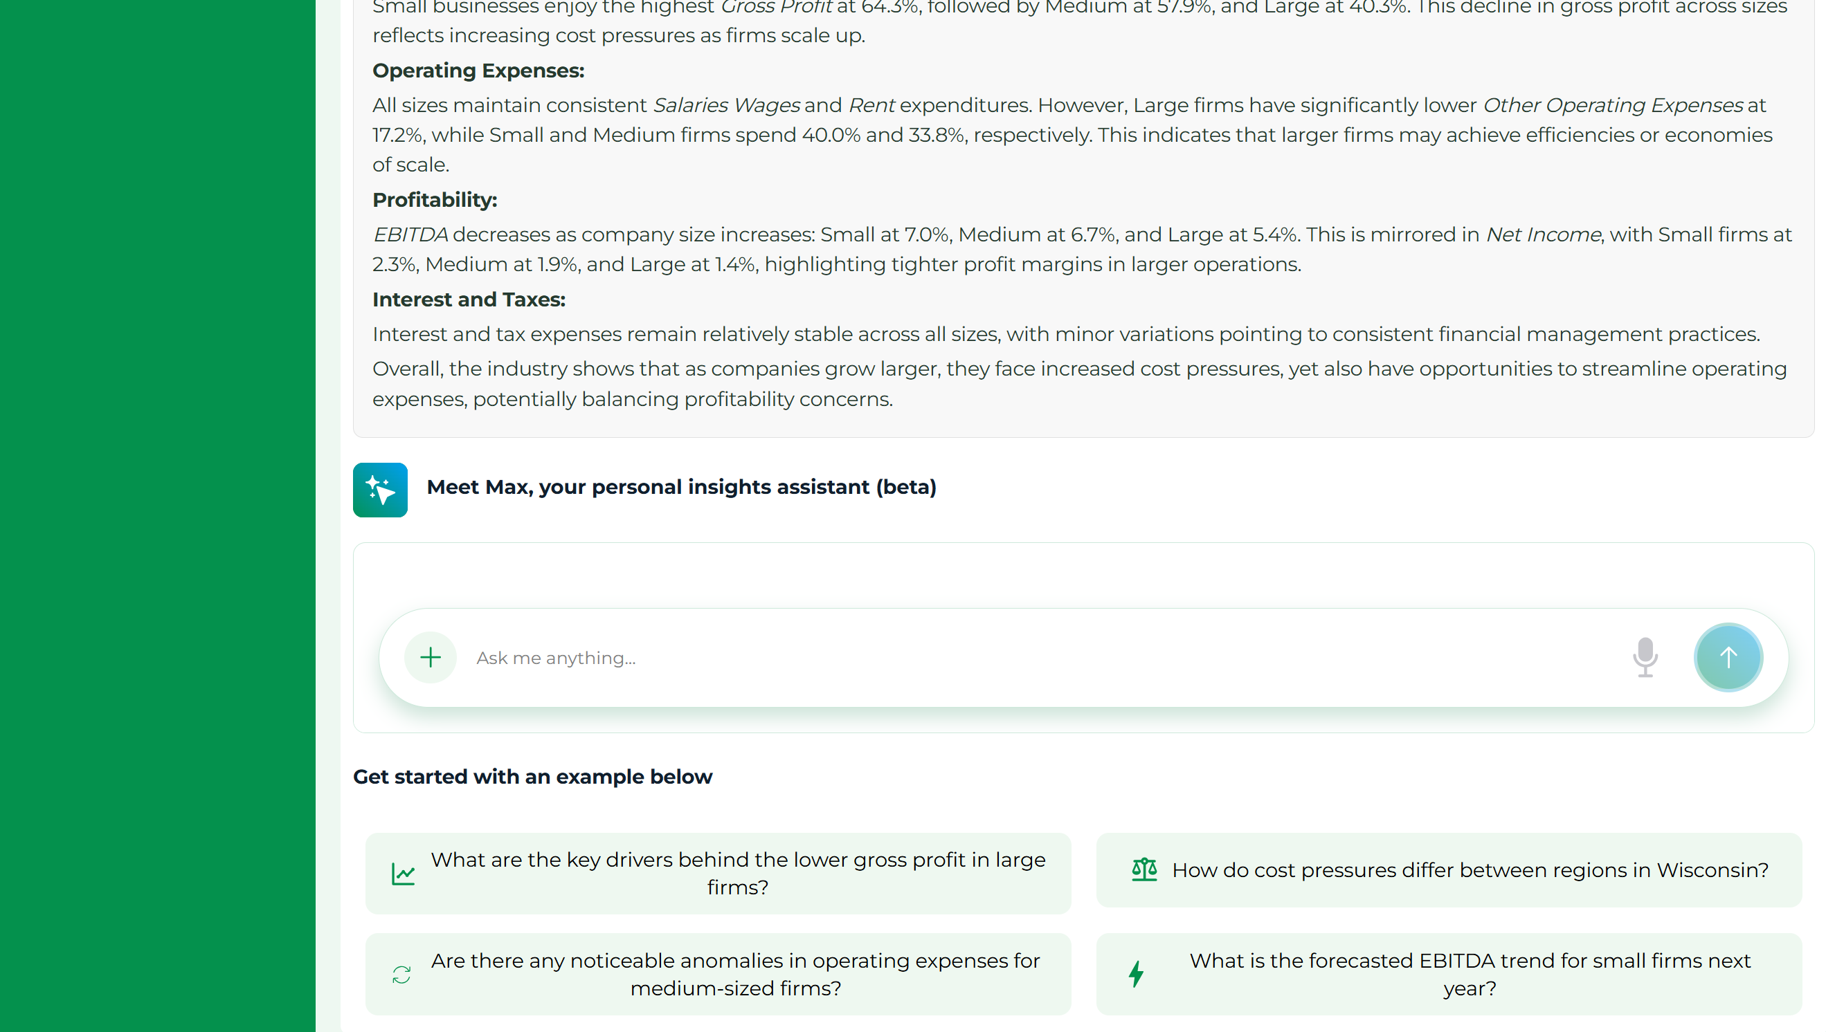This screenshot has height=1032, width=1826.
Task: Select the Wisconsin regional cost pressures question
Action: pyautogui.click(x=1470, y=869)
